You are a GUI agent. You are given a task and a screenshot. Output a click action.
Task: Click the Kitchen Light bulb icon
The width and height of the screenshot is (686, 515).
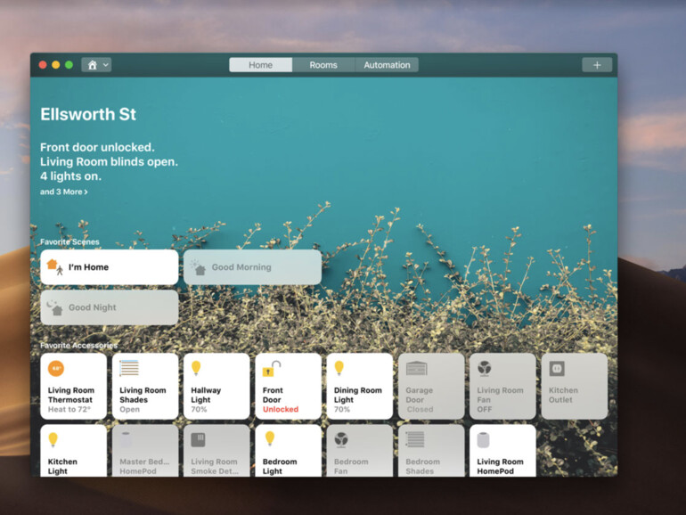coord(53,440)
